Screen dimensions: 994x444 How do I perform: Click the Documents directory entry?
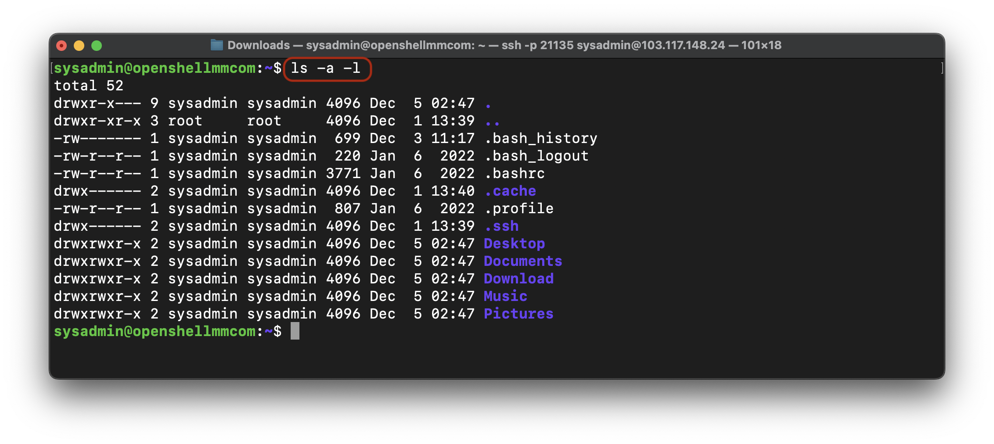[523, 261]
